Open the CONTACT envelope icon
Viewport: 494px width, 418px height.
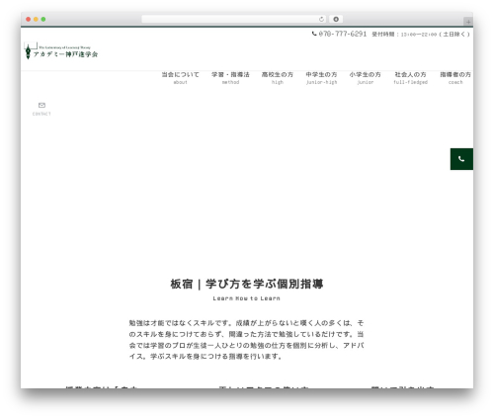tap(41, 105)
